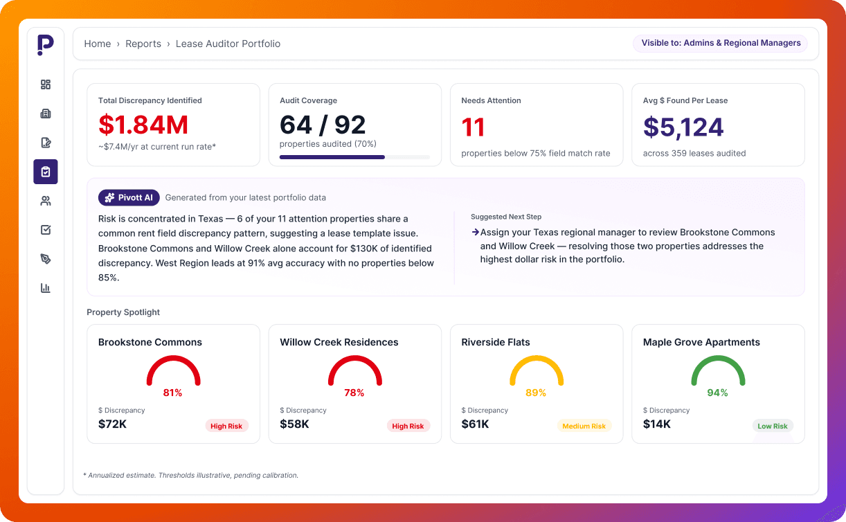Click the $1.84M value
The height and width of the screenshot is (522, 846).
[x=143, y=125]
